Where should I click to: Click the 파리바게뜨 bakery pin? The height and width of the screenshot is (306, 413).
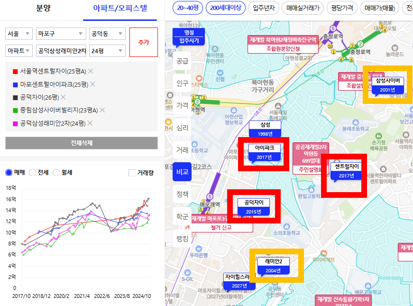point(324,253)
